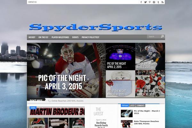This screenshot has height=128, width=192.
Task: Click the search magnifier icon
Action: [162, 36]
